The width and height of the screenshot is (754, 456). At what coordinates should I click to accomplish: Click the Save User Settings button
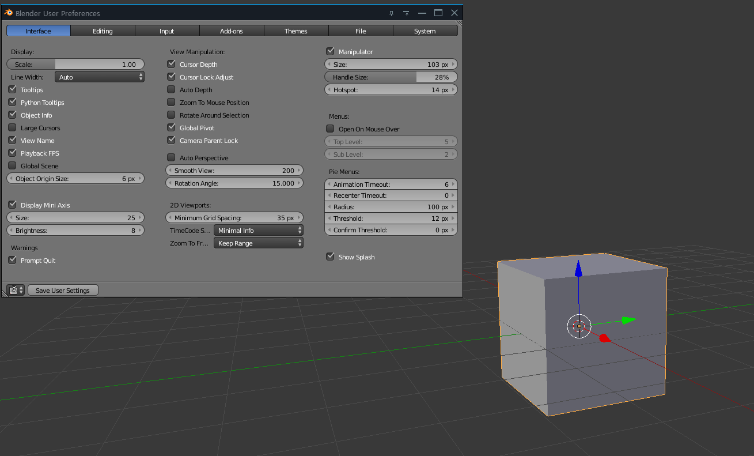pos(63,290)
